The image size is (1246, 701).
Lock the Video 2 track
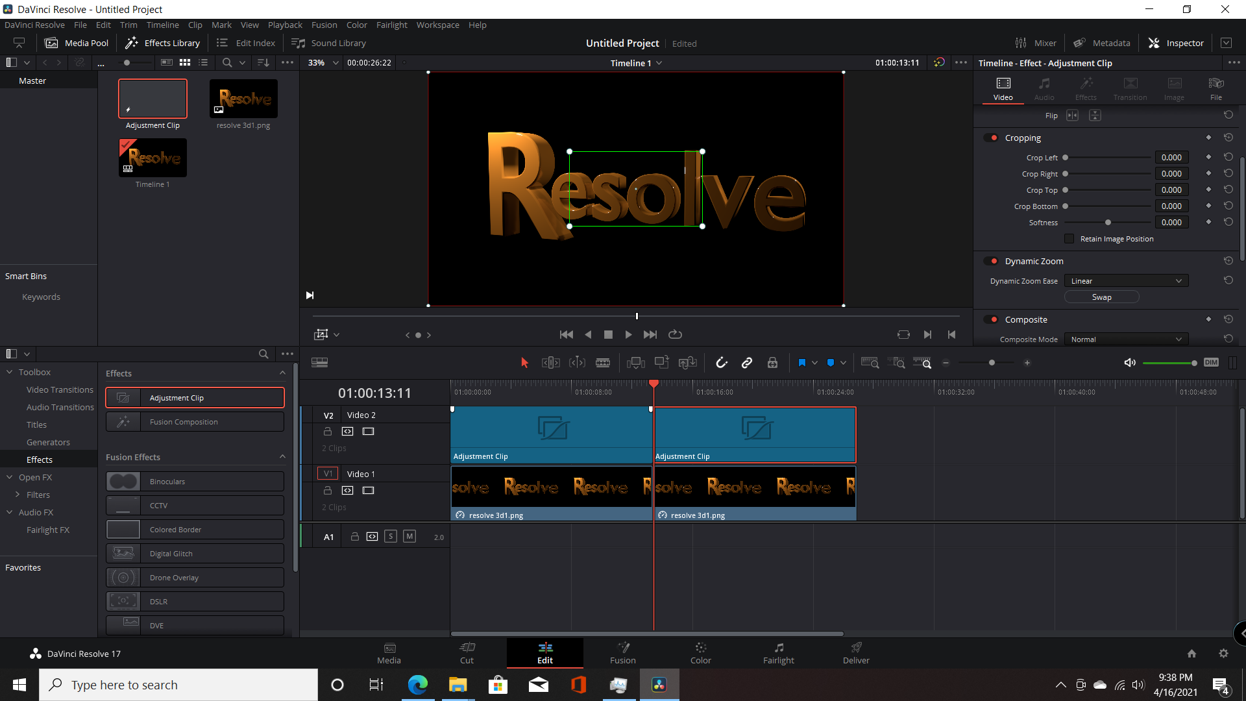click(x=328, y=432)
